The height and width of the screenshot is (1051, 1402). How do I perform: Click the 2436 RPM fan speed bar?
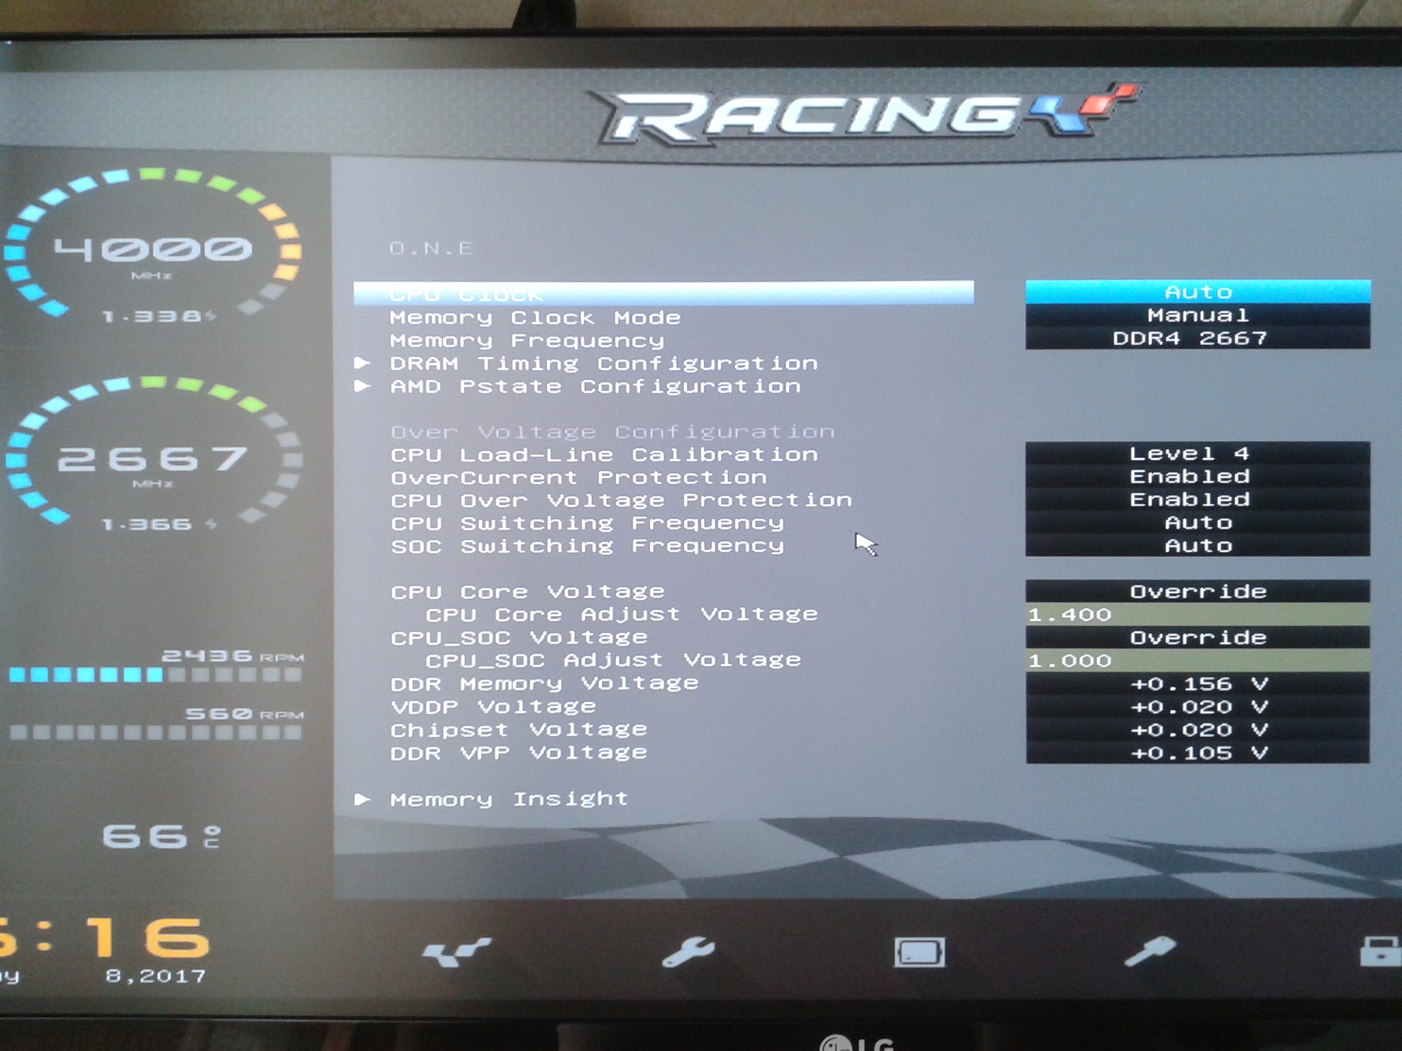click(x=156, y=675)
